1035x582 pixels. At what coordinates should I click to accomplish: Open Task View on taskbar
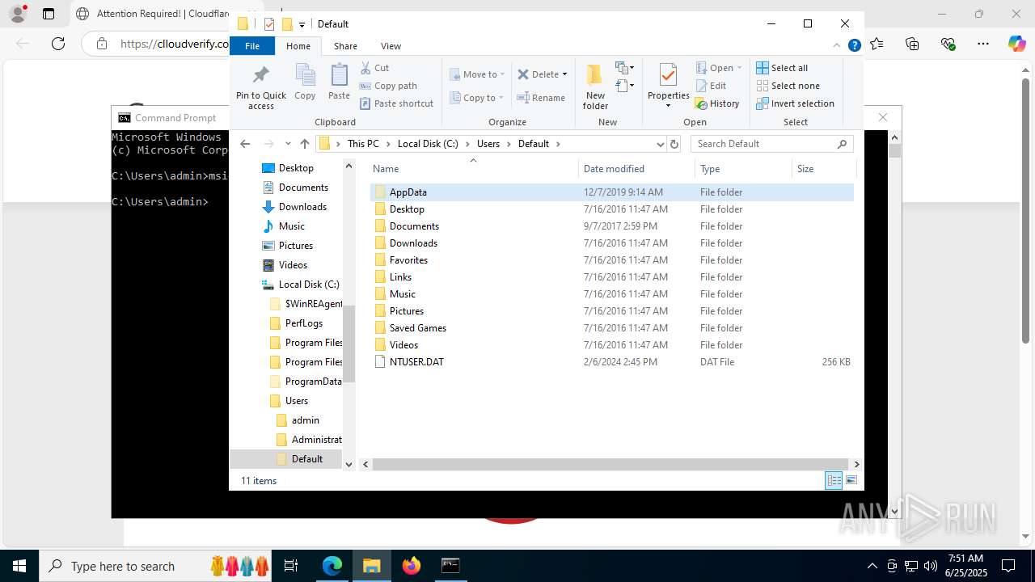(x=291, y=566)
